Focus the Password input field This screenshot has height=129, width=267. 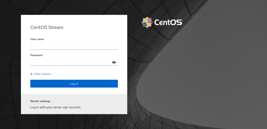(x=70, y=62)
